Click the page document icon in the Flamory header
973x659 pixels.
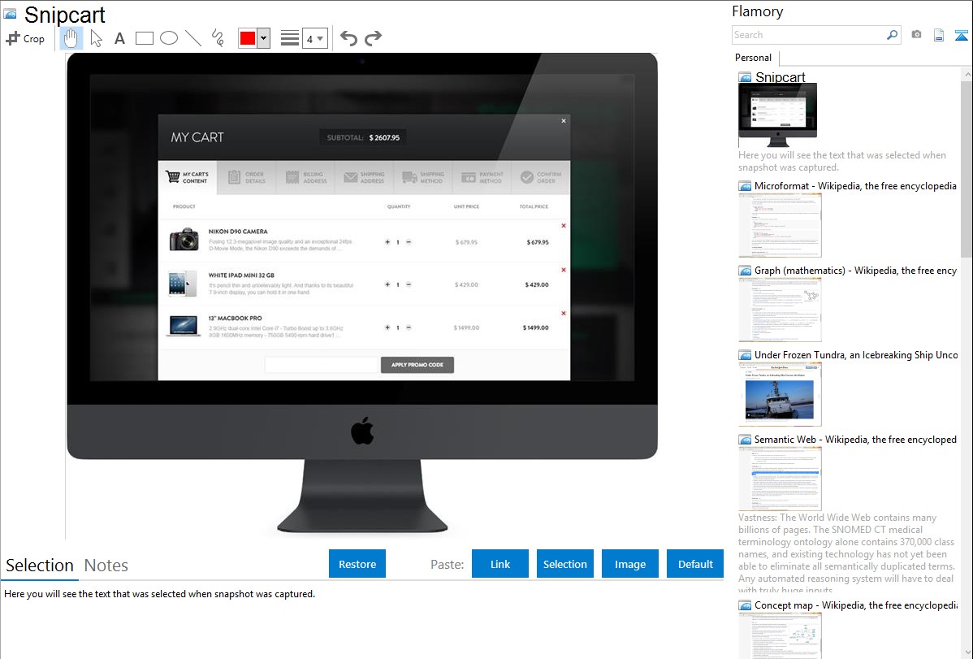939,35
